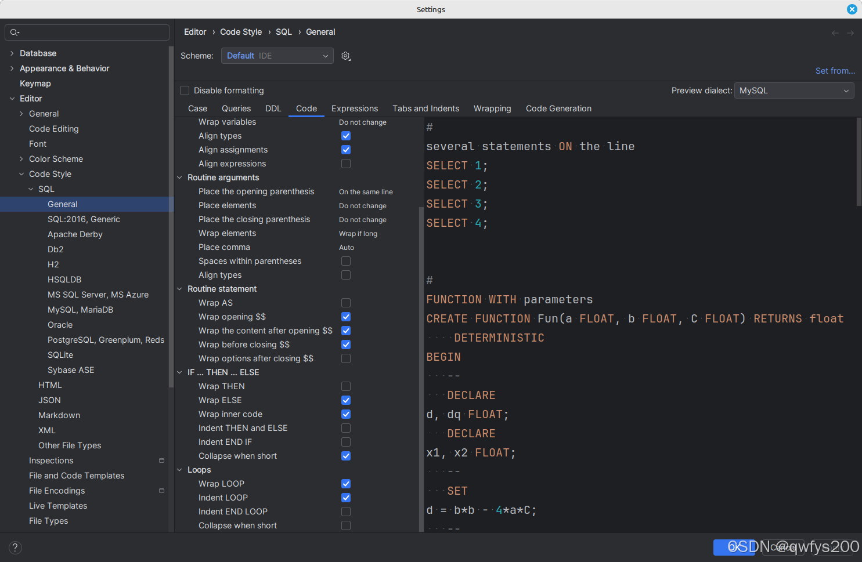
Task: Change Place comma 'Auto' option
Action: click(347, 248)
